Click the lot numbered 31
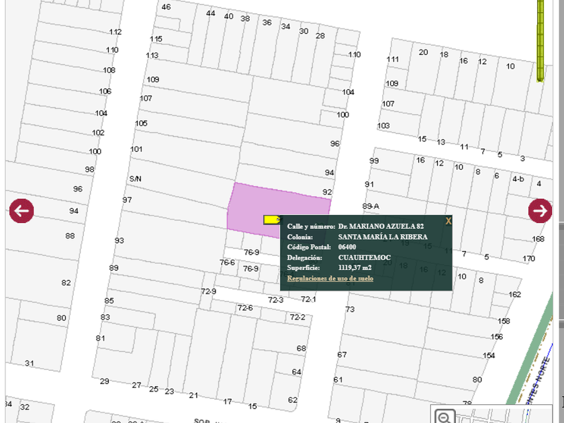The height and width of the screenshot is (423, 564). tap(30, 363)
